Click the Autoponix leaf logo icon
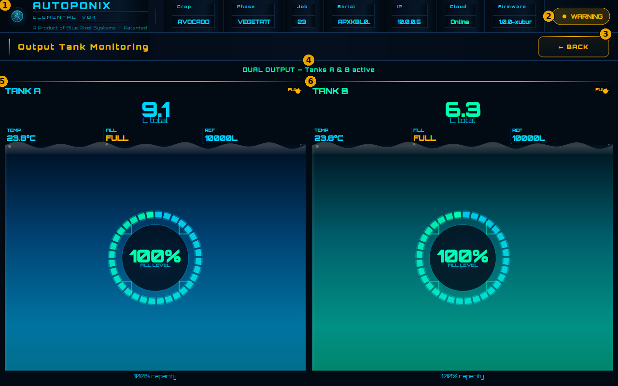The image size is (618, 386). [17, 16]
